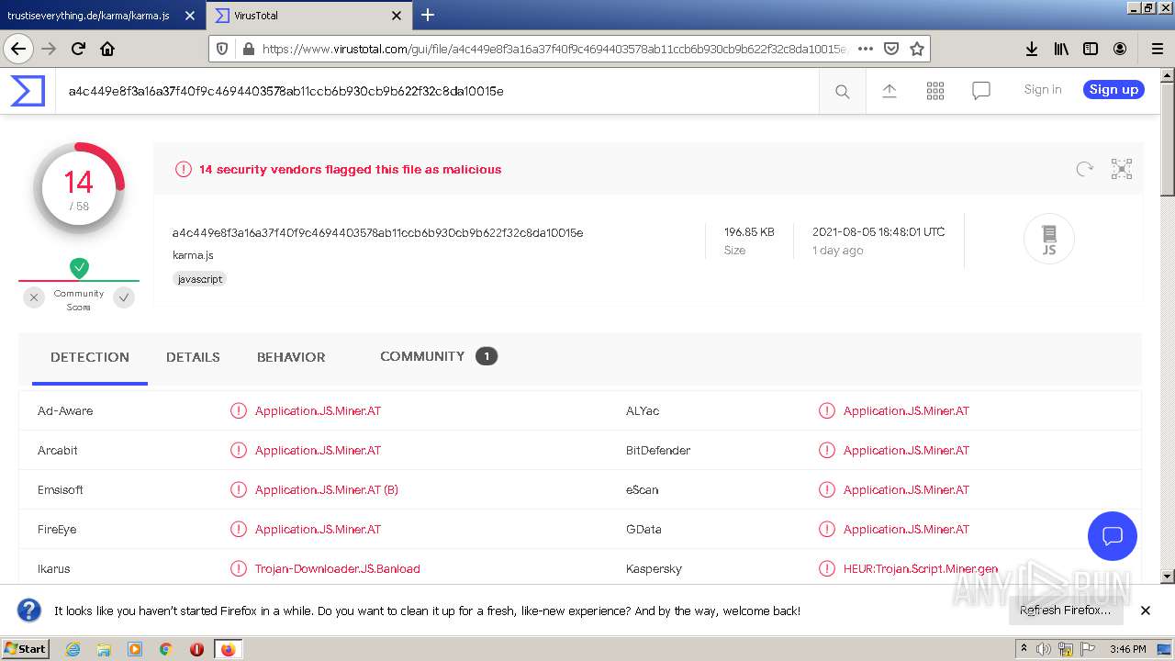Open the blue chat bubble button

point(1113,535)
